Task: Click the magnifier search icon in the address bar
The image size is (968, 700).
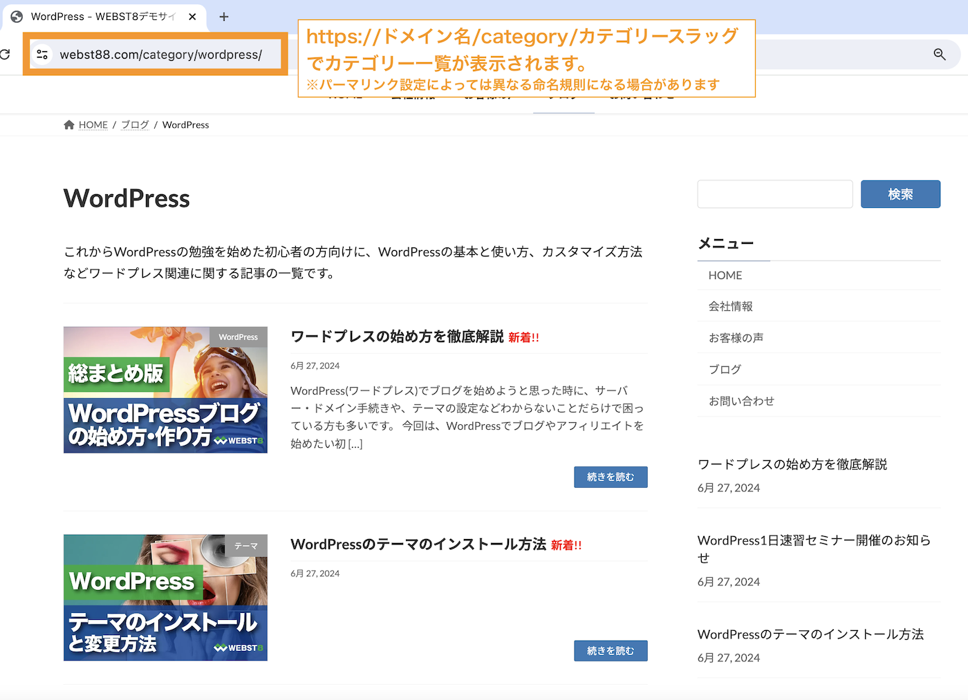Action: pos(939,54)
